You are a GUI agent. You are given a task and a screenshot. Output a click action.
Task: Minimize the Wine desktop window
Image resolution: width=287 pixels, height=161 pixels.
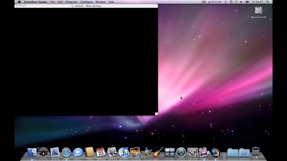coord(21,6)
